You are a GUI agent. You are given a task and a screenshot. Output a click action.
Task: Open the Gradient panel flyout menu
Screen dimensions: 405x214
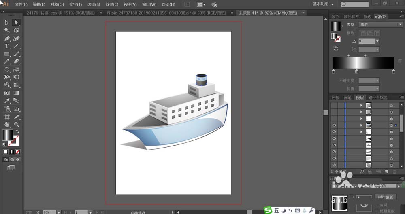pyautogui.click(x=402, y=16)
